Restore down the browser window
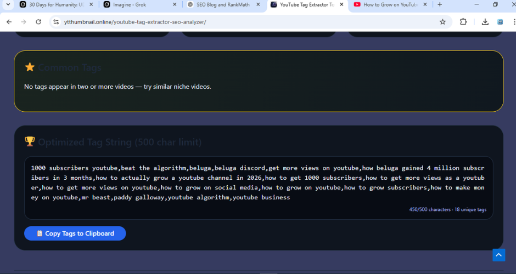This screenshot has width=516, height=274. pos(495,4)
